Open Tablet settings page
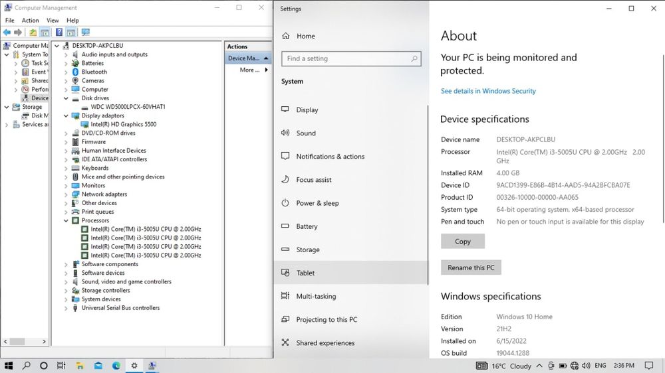The width and height of the screenshot is (665, 373). click(x=350, y=273)
